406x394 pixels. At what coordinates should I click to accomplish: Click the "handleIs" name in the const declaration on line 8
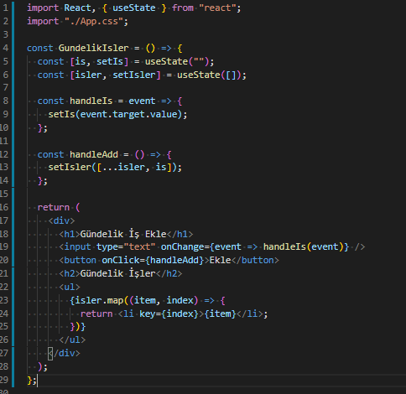point(91,101)
